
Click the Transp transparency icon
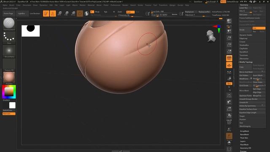[x=229, y=129]
